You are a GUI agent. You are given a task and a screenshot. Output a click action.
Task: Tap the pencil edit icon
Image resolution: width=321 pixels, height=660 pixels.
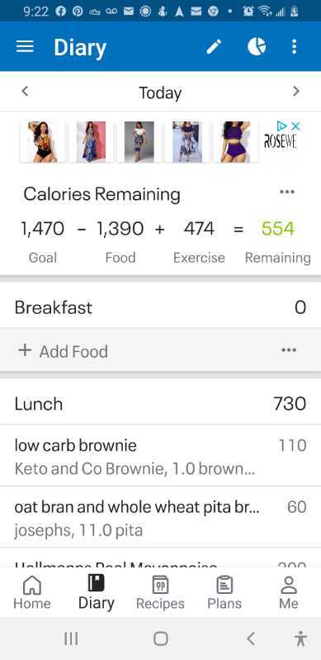214,46
